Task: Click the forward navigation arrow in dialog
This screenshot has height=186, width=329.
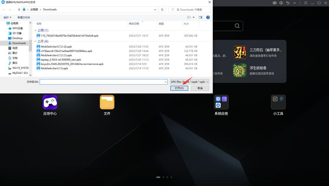Action: [x=10, y=9]
